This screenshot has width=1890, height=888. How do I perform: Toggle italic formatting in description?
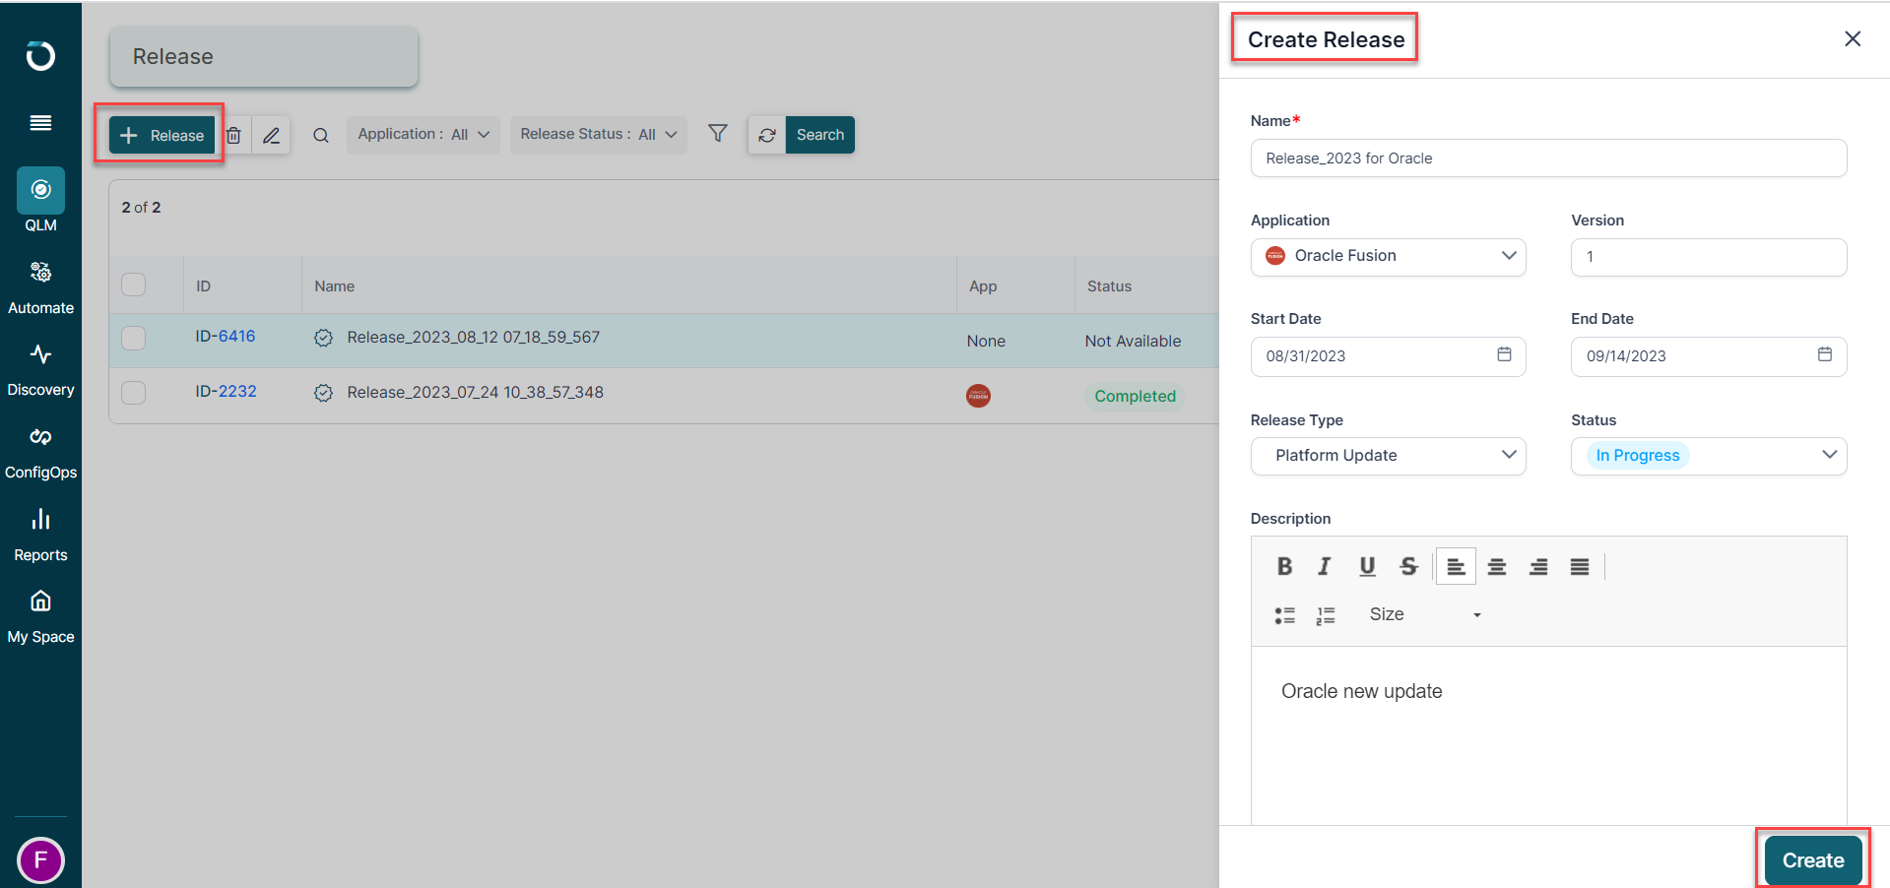1325,566
